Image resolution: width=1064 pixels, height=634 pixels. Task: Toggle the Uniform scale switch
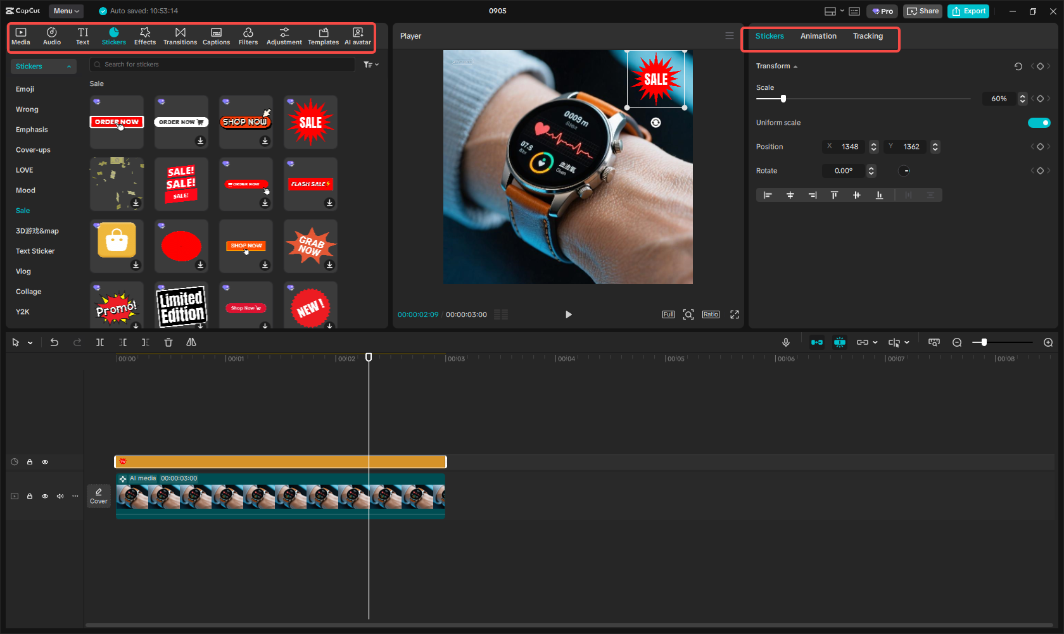click(x=1039, y=123)
